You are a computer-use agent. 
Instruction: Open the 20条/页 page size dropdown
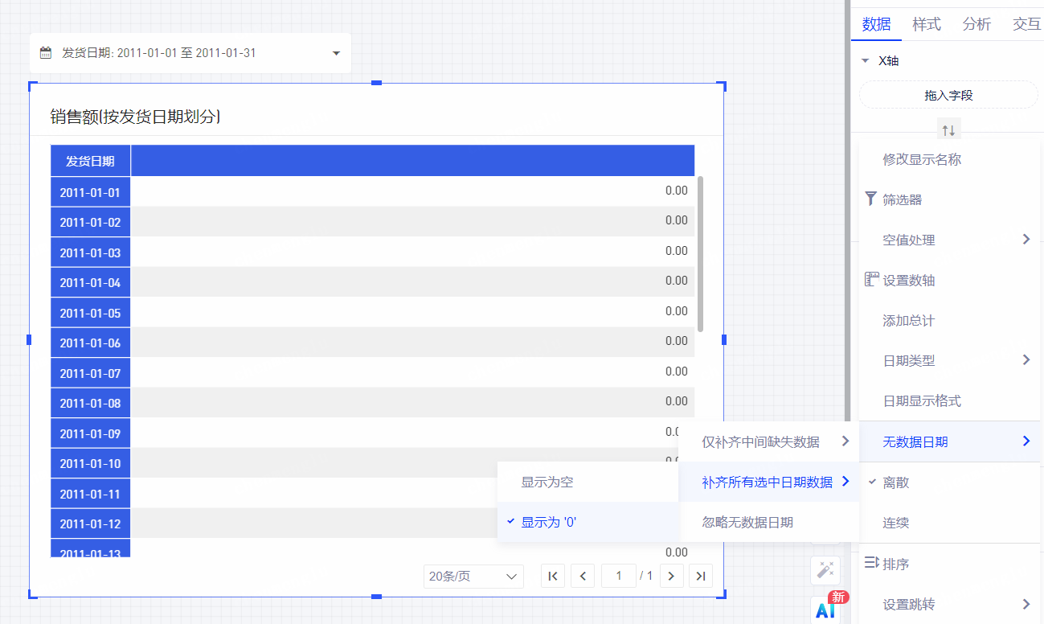click(x=473, y=576)
